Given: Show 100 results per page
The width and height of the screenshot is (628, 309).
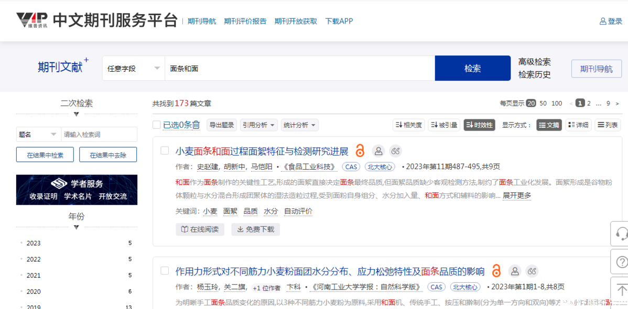Looking at the screenshot, I should pos(557,103).
